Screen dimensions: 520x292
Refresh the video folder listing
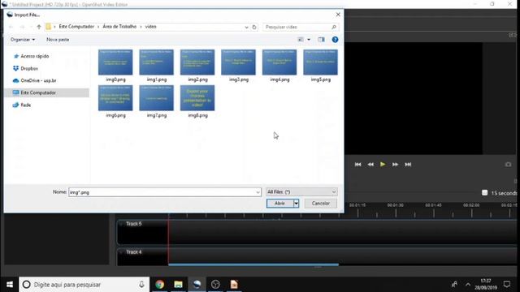pyautogui.click(x=254, y=27)
